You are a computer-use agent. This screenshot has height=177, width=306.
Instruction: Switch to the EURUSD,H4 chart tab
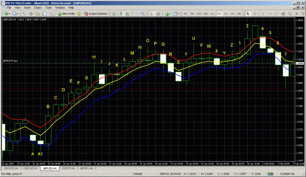[11, 168]
